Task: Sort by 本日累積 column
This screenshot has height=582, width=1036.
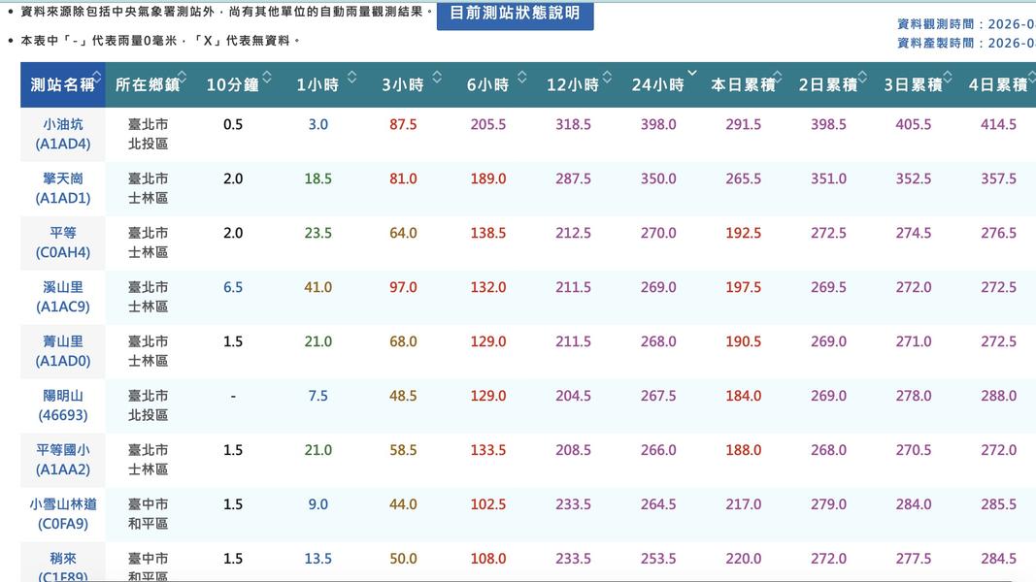Action: tap(744, 84)
